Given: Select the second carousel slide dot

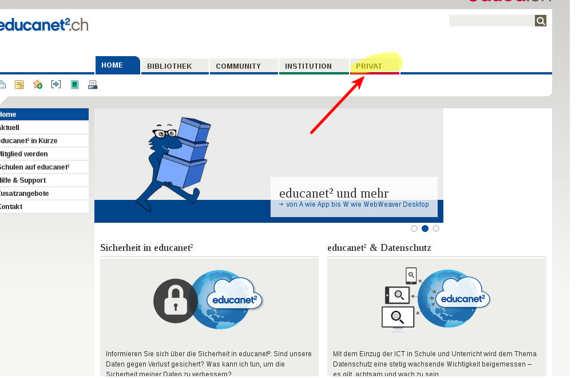Looking at the screenshot, I should pos(425,229).
